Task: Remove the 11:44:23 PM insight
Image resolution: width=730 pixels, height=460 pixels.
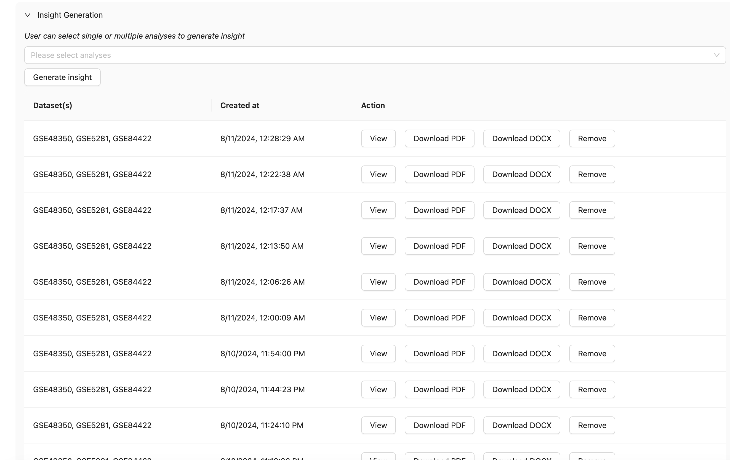Action: click(x=592, y=389)
